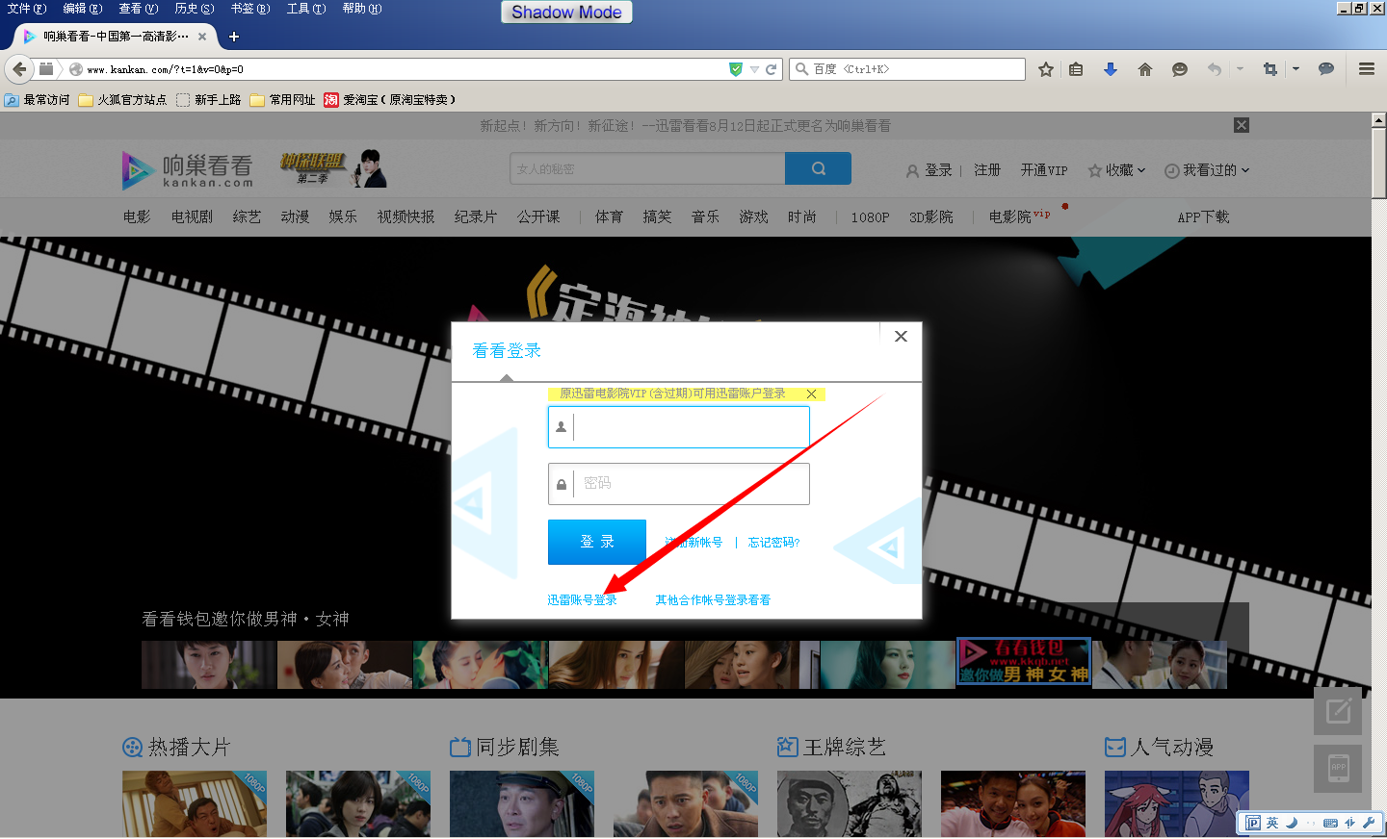Open the 编辑 menu
The height and width of the screenshot is (839, 1387).
tap(83, 9)
